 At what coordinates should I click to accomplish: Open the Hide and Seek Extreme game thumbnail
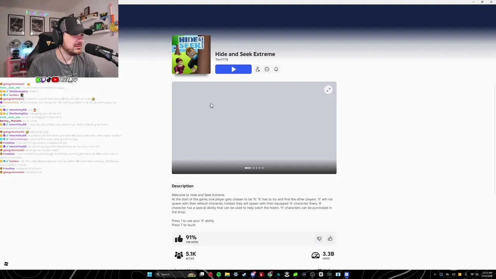(191, 55)
